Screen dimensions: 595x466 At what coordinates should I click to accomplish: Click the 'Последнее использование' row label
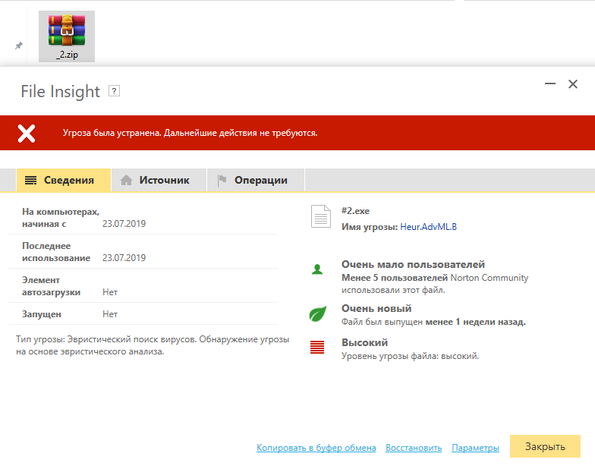(56, 252)
